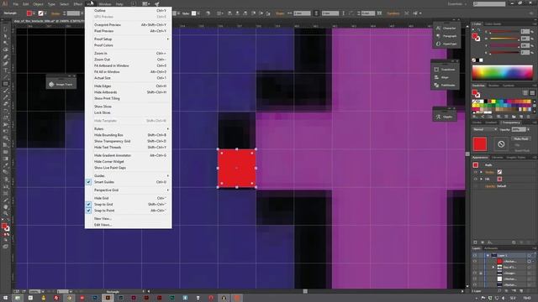
Task: Open the Perspective Grid submenu
Action: click(129, 190)
